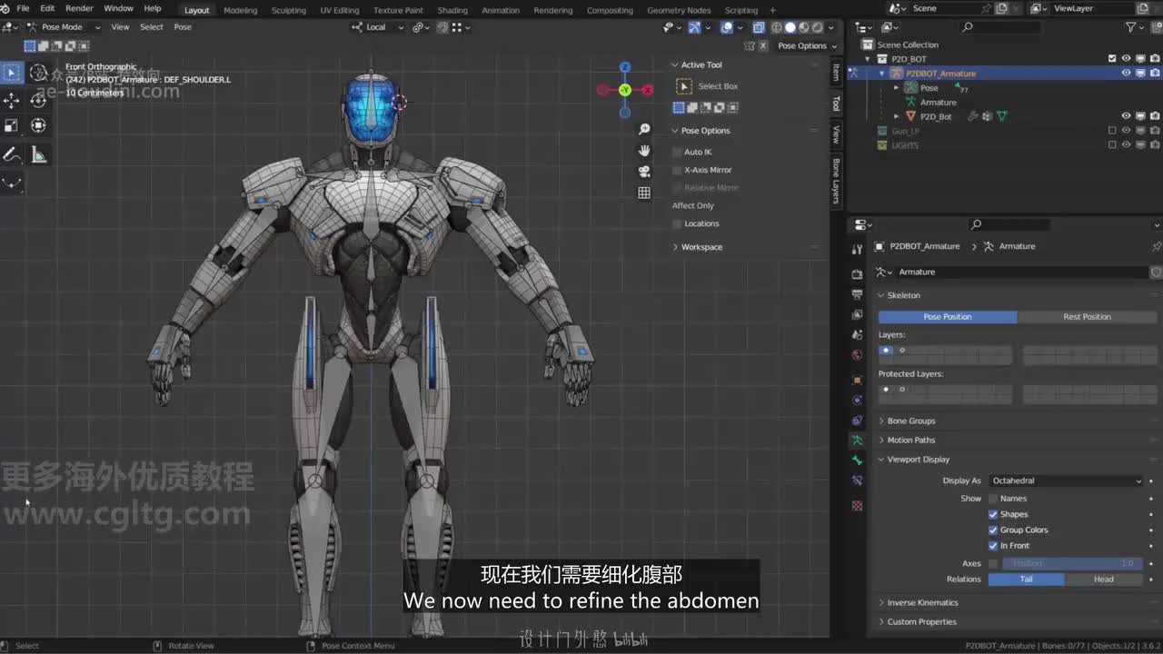Open the Bone properties tab icon
Screen dimensions: 1163x654
pos(857,461)
